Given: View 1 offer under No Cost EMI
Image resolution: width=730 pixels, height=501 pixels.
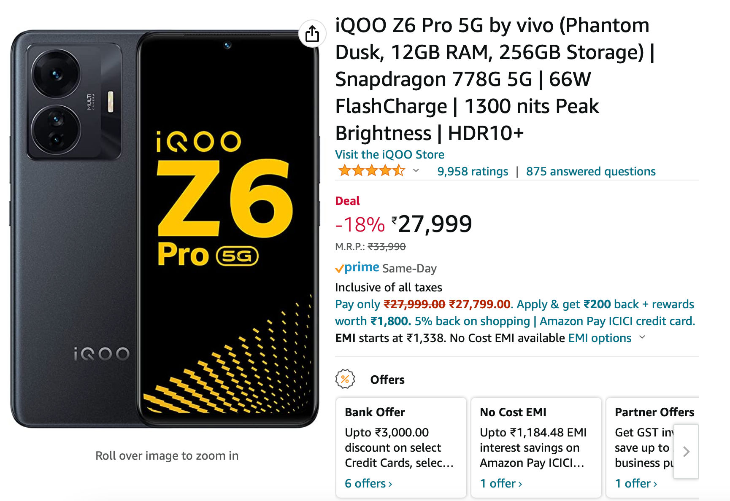Looking at the screenshot, I should pyautogui.click(x=501, y=483).
